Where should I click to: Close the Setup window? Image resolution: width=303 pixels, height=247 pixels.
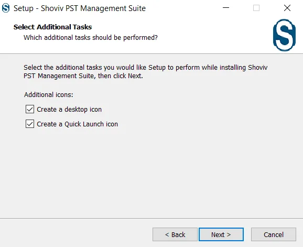tap(287, 8)
